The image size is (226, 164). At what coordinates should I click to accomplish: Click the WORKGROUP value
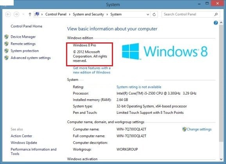pyautogui.click(x=127, y=149)
